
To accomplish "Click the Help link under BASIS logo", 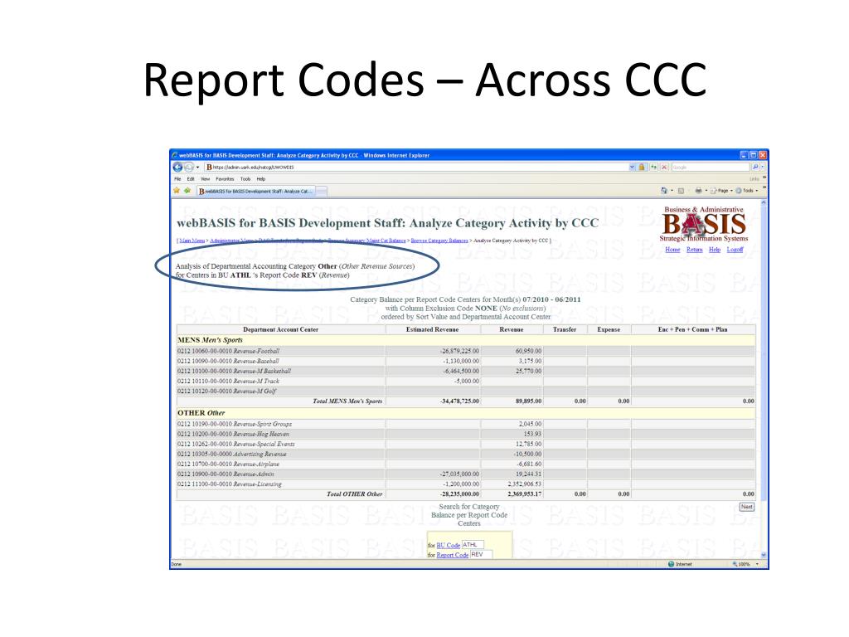I will pyautogui.click(x=715, y=250).
